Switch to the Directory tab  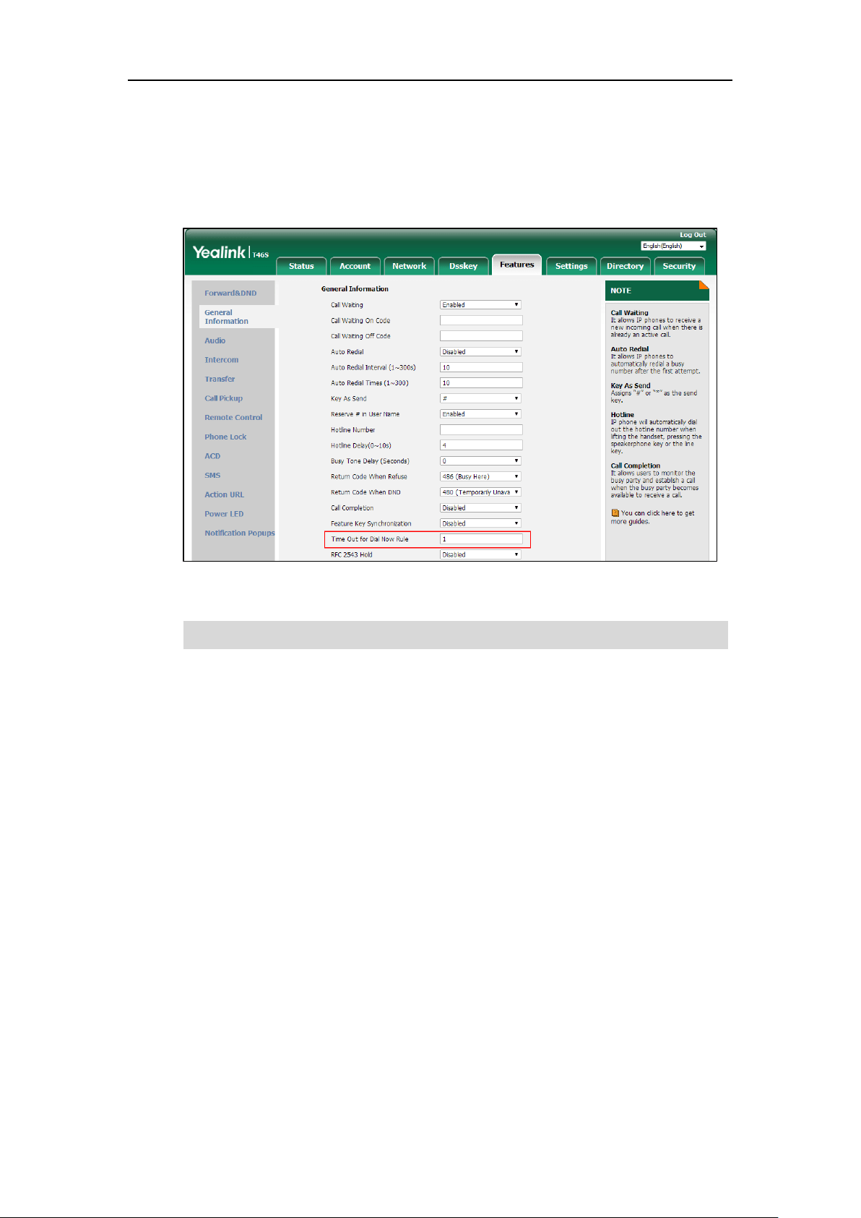coord(626,266)
